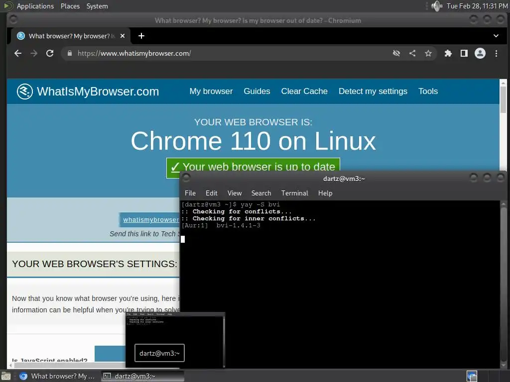The width and height of the screenshot is (510, 382).
Task: Open the Extensions puzzle icon
Action: [x=448, y=53]
